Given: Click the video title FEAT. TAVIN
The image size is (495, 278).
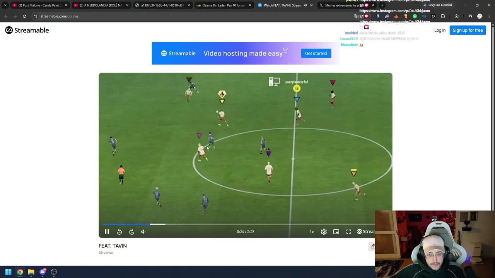Looking at the screenshot, I should (113, 246).
